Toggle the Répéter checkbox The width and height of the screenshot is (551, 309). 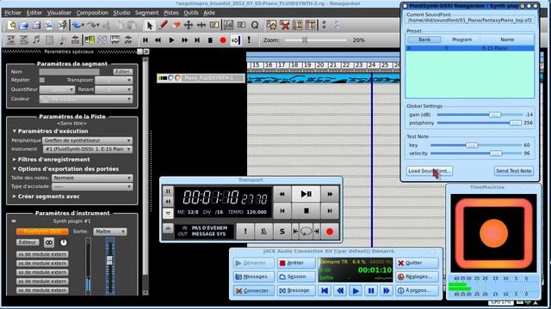click(x=42, y=80)
